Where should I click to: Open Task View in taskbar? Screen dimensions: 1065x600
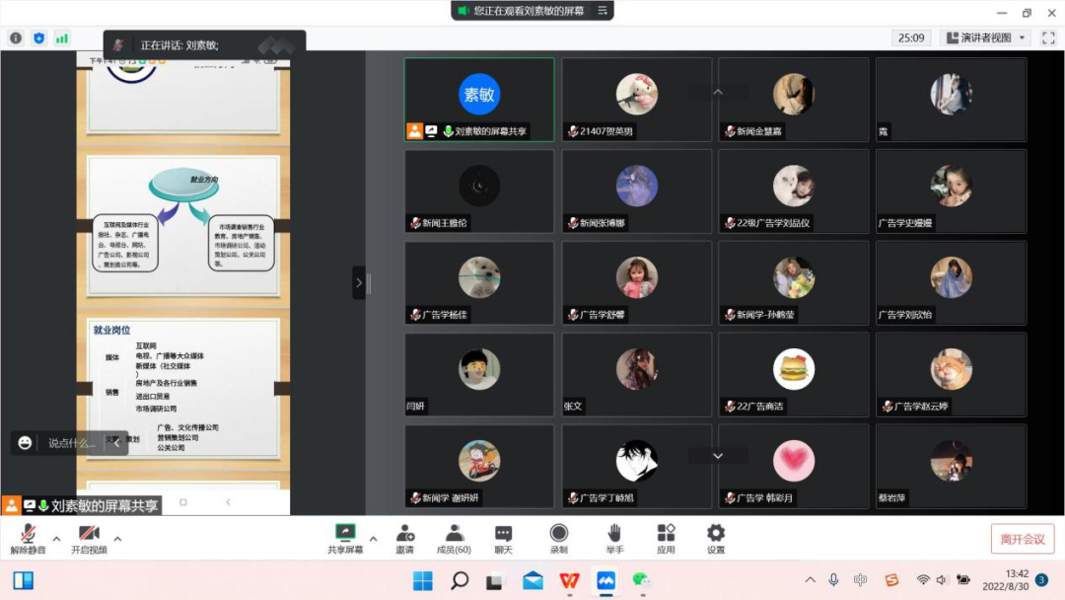[494, 581]
